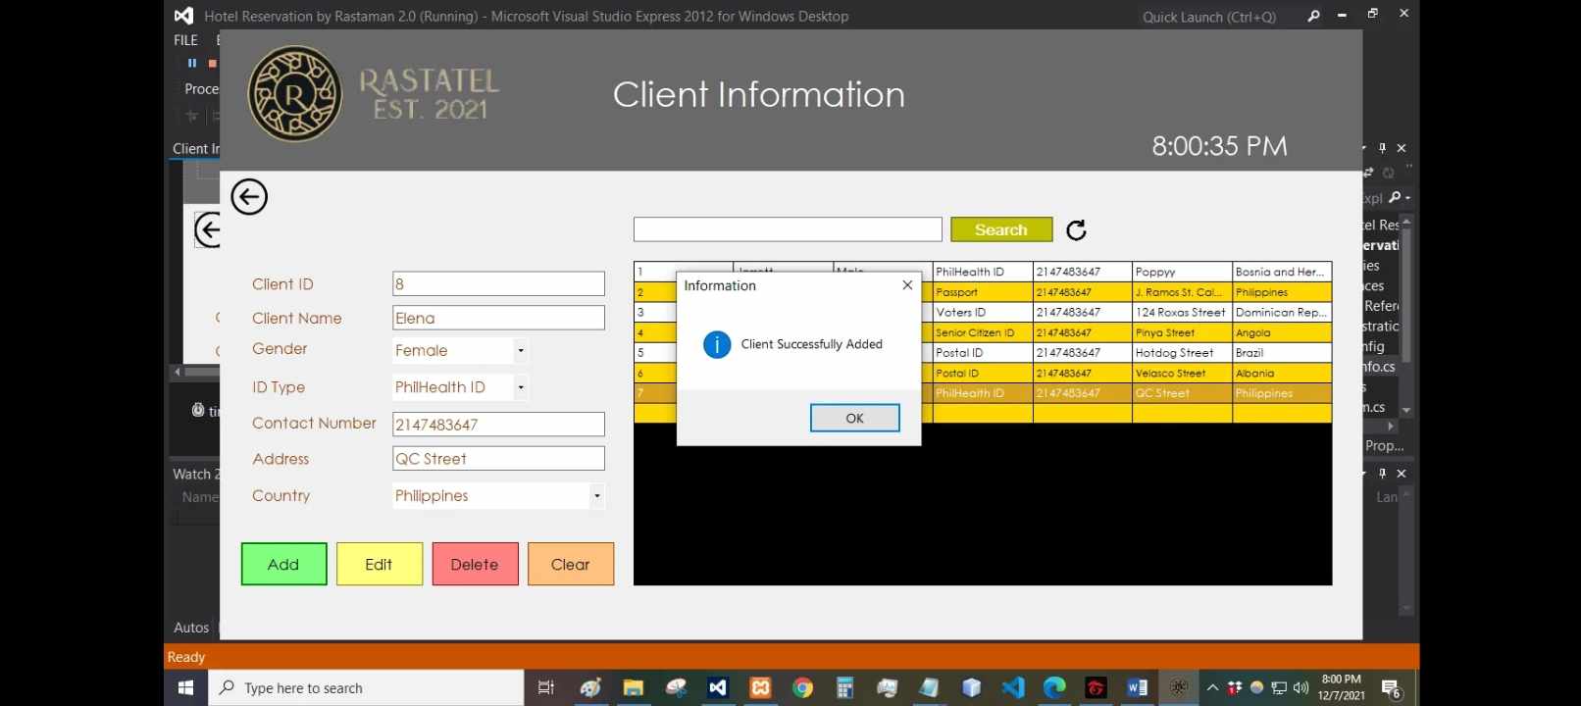Screen dimensions: 1581x706
Task: Open the Country dropdown
Action: tap(596, 496)
